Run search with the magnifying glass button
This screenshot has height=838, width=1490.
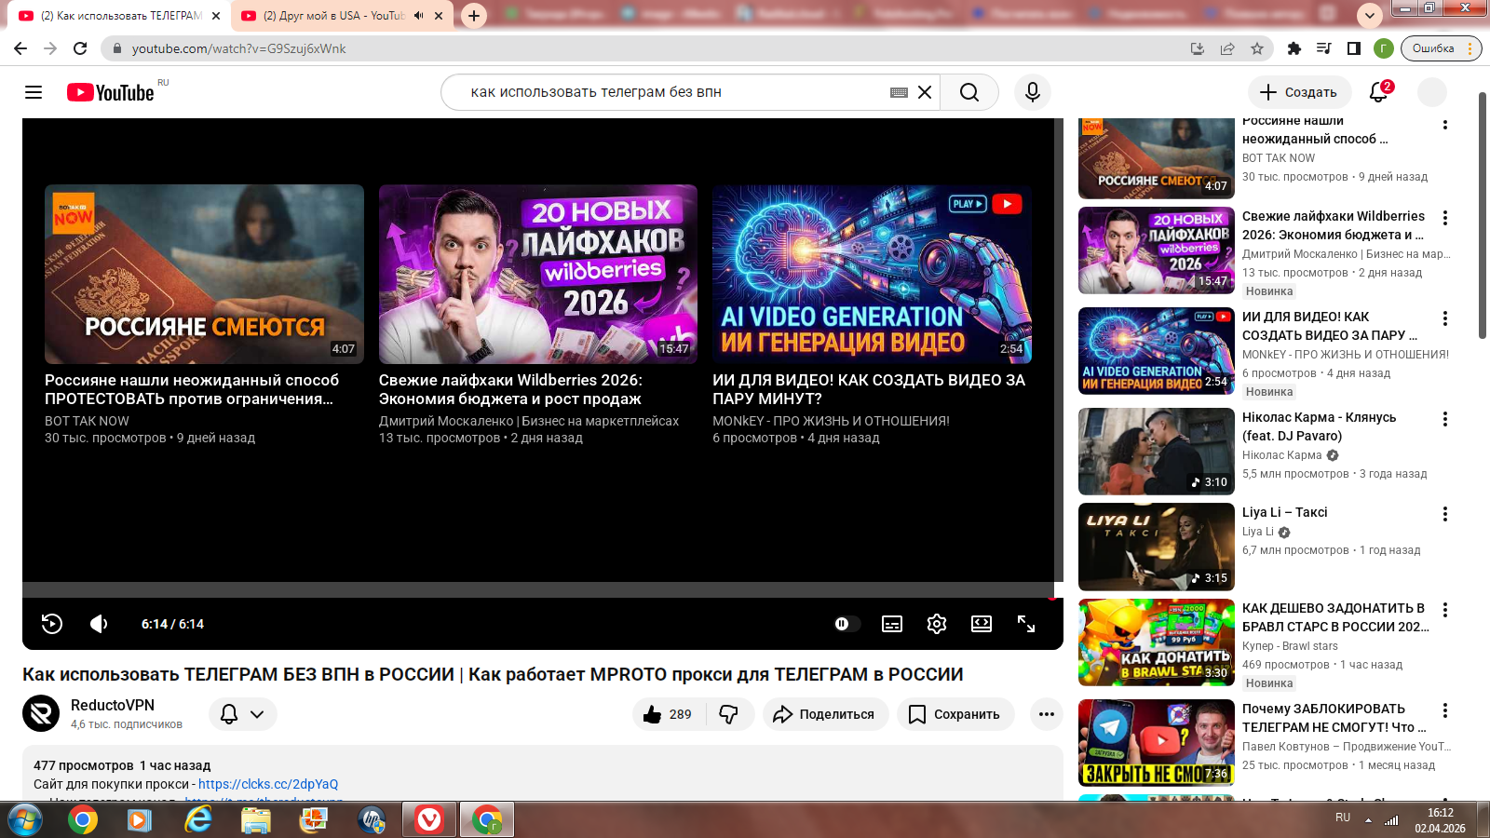pos(969,92)
